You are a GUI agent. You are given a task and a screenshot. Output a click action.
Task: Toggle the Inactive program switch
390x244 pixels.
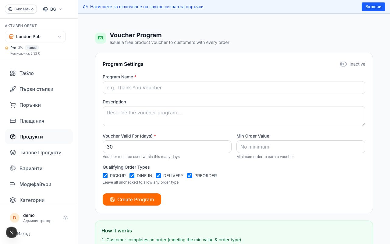click(x=343, y=64)
